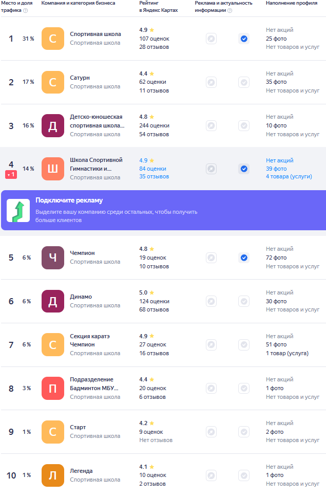Click the П avatar of Подразделение Бадминтон
Screen dimensions: 326x496
pos(53,388)
